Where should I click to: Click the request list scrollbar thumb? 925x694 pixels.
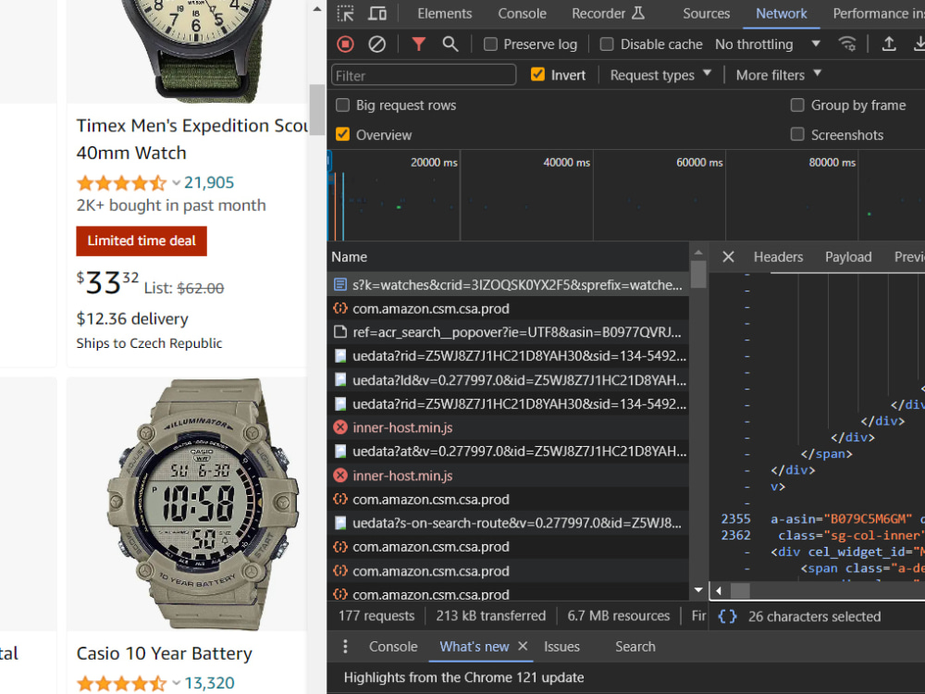(x=698, y=275)
